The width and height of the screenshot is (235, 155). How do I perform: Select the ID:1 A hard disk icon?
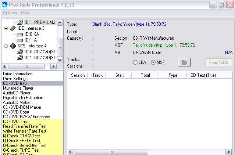pos(20,40)
